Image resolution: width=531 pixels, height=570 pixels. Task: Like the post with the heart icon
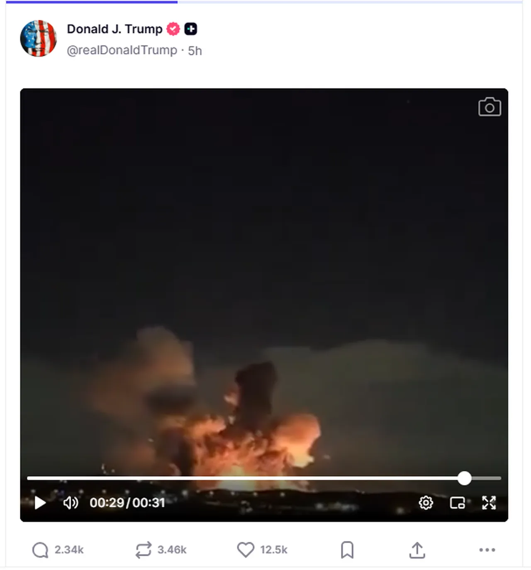point(246,550)
